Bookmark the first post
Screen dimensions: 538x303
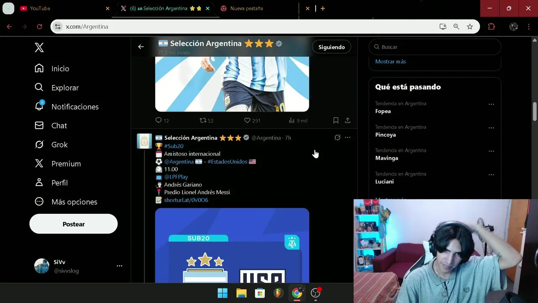[336, 120]
